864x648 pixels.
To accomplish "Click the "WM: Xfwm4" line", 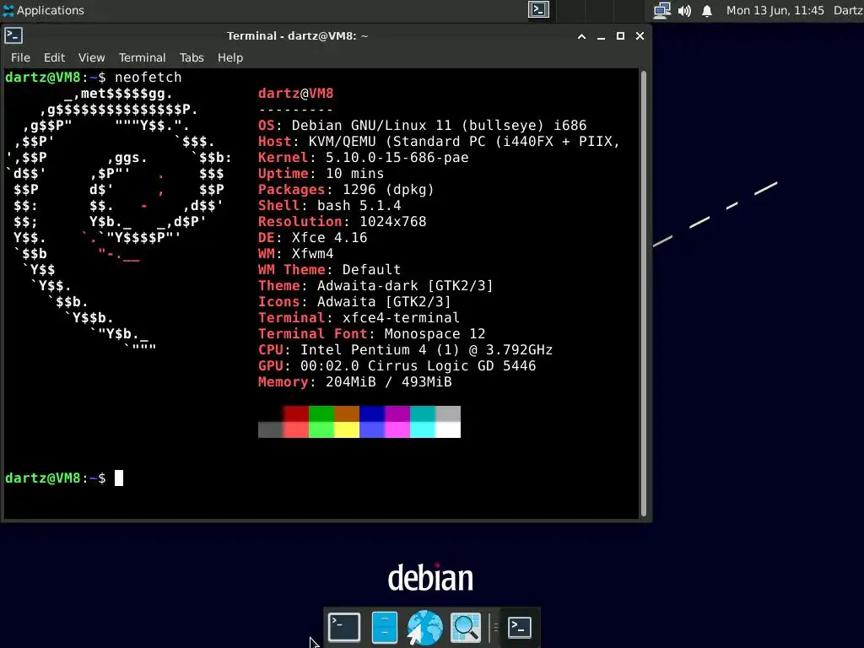I will (x=296, y=253).
